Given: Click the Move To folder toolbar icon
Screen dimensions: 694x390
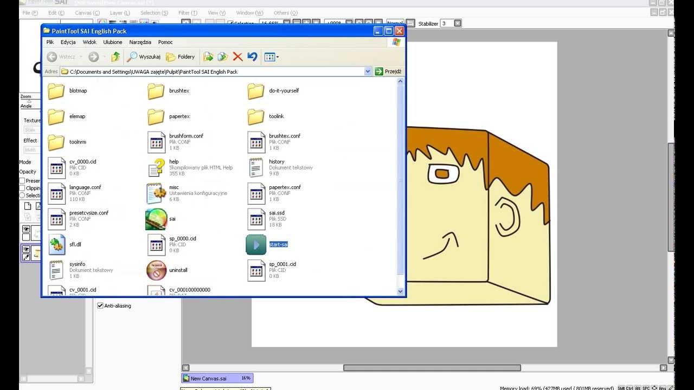Looking at the screenshot, I should pos(208,56).
